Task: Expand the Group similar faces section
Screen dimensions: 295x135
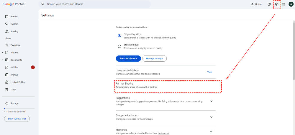Action: coord(211,117)
